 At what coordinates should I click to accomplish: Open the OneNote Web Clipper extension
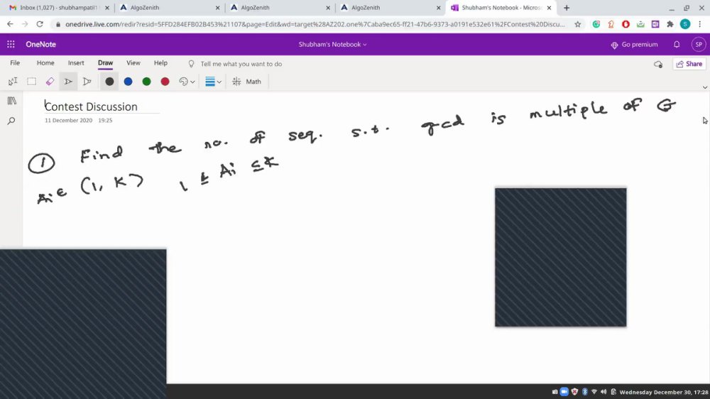(655, 24)
